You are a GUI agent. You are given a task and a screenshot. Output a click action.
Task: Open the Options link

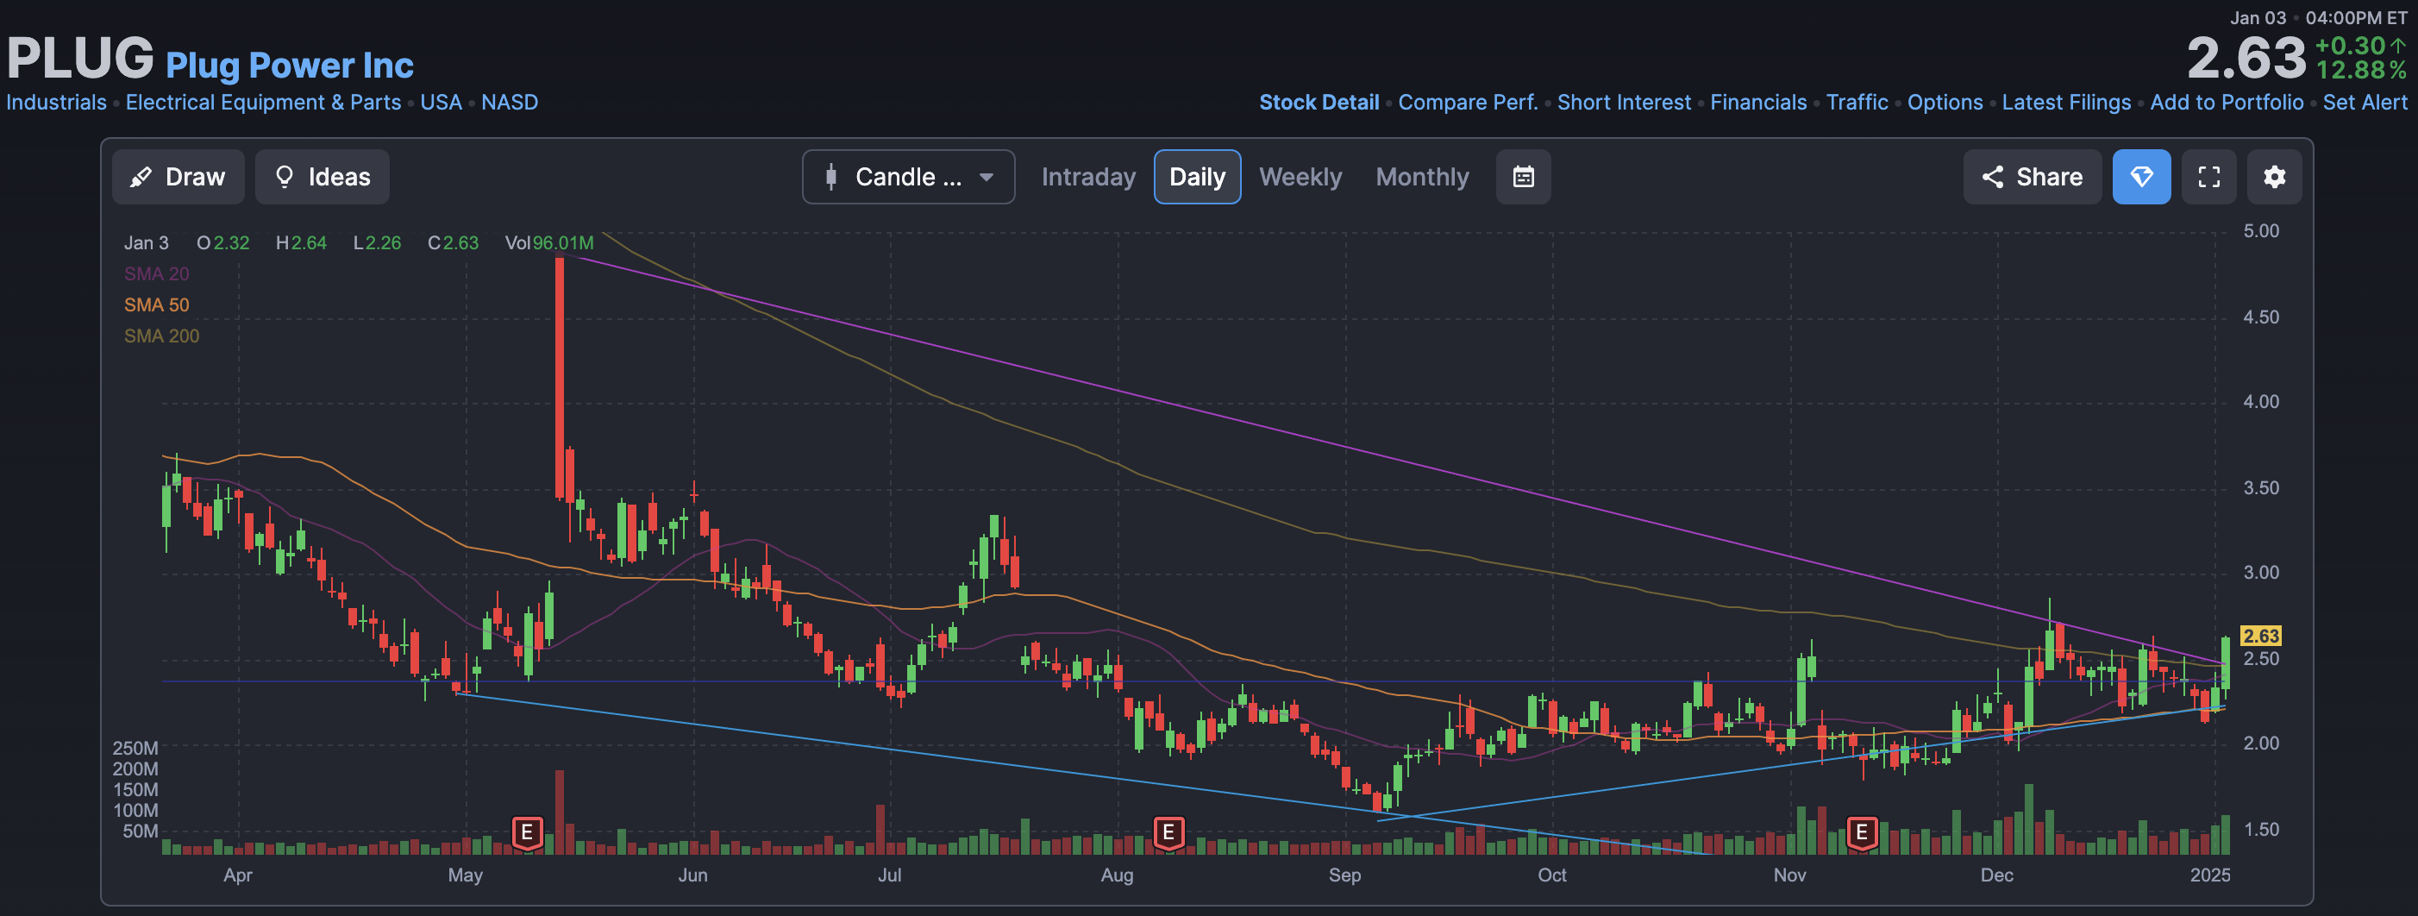1945,103
